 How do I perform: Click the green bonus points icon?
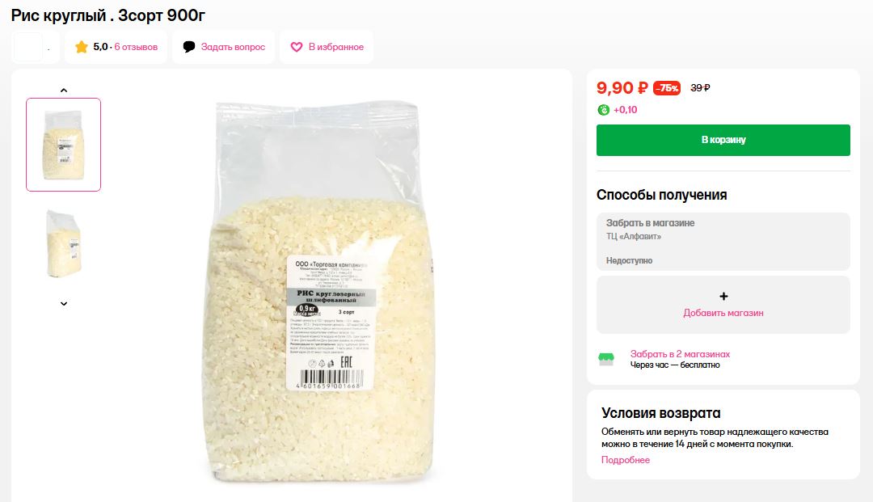pos(604,110)
